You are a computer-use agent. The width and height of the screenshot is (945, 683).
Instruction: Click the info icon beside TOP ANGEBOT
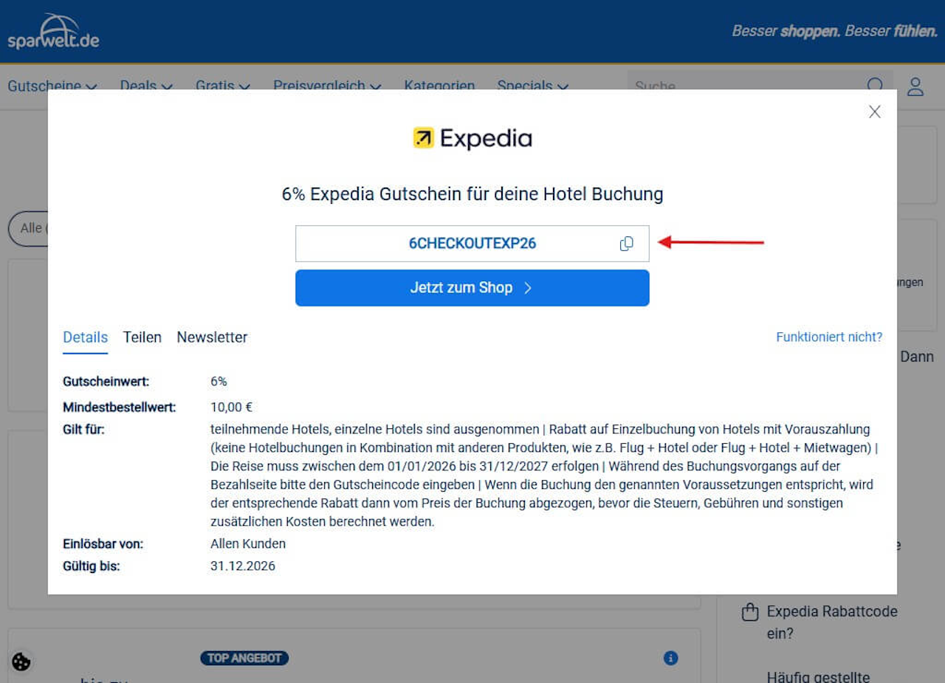click(x=670, y=658)
